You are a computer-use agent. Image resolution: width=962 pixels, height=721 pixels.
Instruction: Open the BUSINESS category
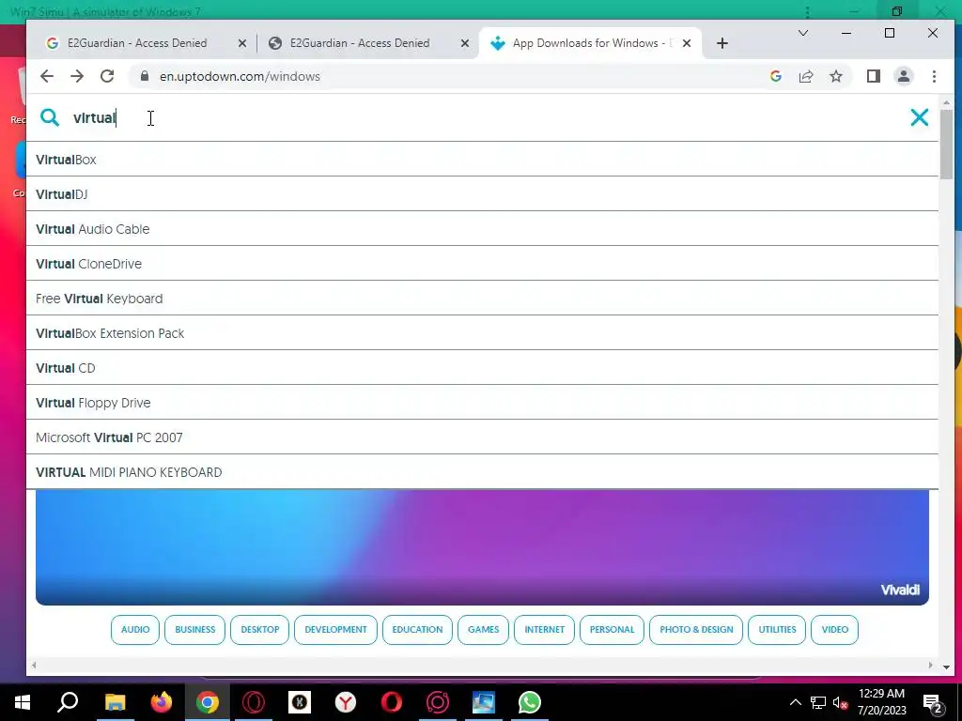195,630
